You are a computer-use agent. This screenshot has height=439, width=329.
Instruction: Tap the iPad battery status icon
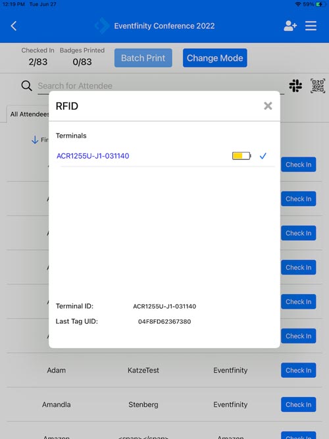click(x=320, y=4)
